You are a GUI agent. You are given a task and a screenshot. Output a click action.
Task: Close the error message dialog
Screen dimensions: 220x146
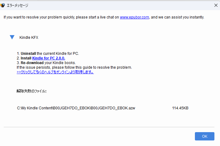coord(216,5)
